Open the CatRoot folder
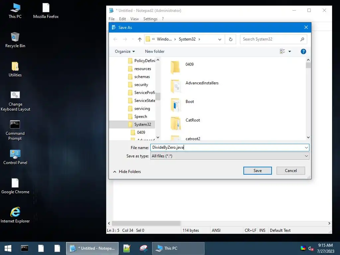Image resolution: width=340 pixels, height=255 pixels. tap(185, 123)
